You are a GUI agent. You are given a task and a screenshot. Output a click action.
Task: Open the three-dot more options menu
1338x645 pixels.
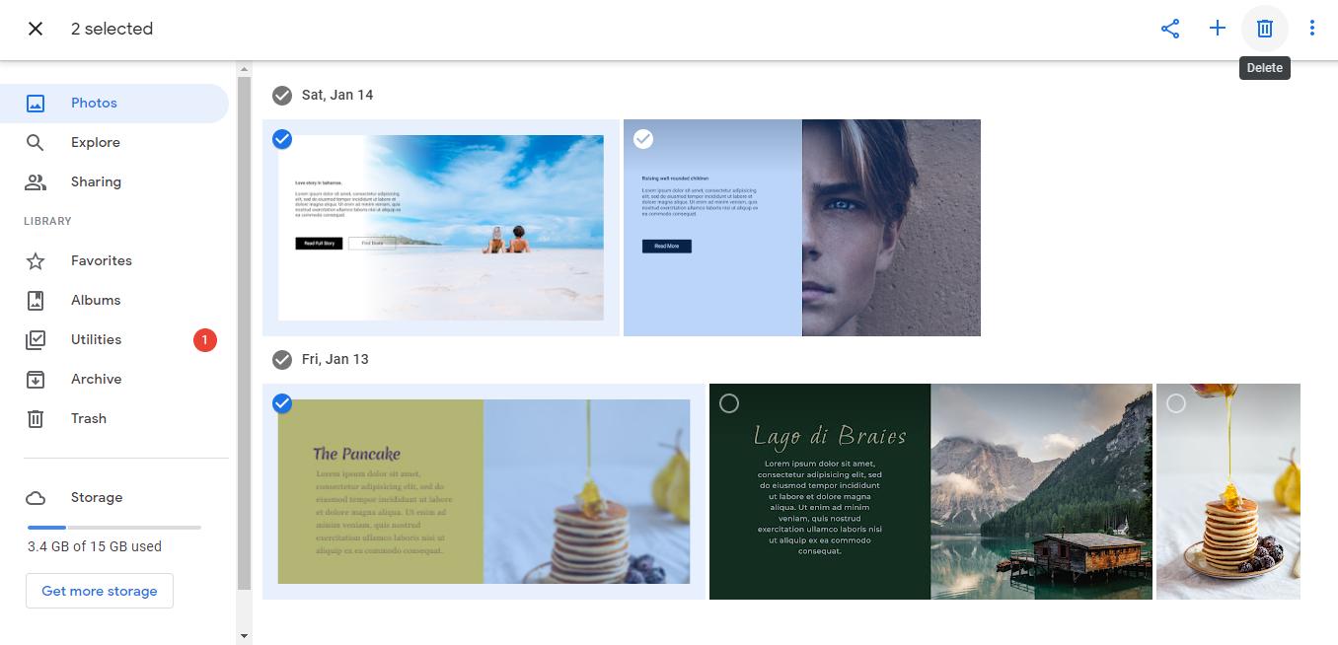tap(1311, 29)
